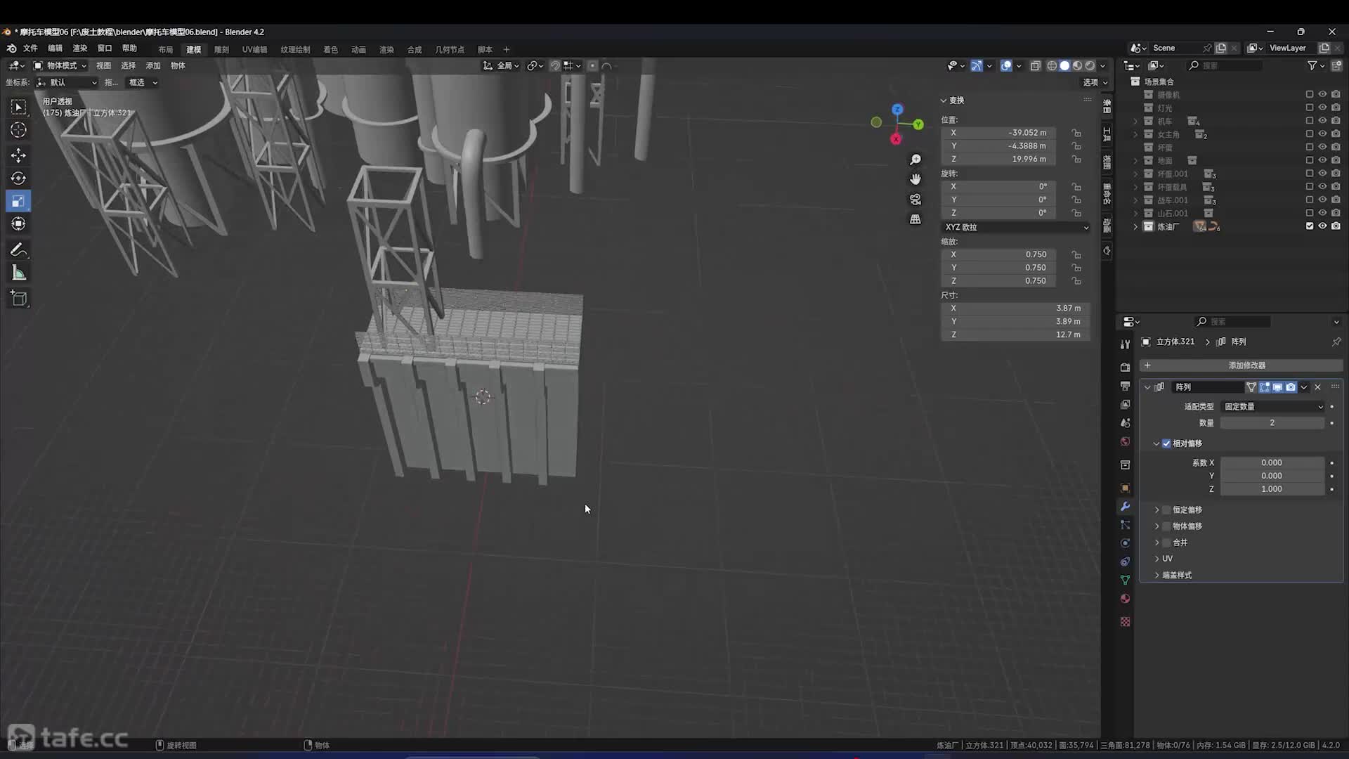Image resolution: width=1349 pixels, height=759 pixels.
Task: Open the Object properties tab icon
Action: pyautogui.click(x=1125, y=488)
